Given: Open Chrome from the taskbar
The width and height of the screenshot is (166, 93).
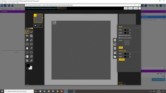Looking at the screenshot, I should [x=57, y=91].
